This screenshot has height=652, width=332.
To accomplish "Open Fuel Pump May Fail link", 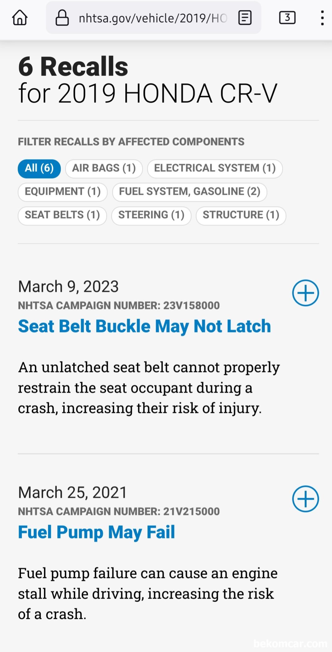I will tap(96, 533).
